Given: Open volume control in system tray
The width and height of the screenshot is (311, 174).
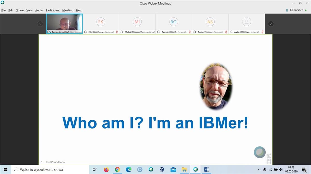Looking at the screenshot, I should tap(281, 169).
